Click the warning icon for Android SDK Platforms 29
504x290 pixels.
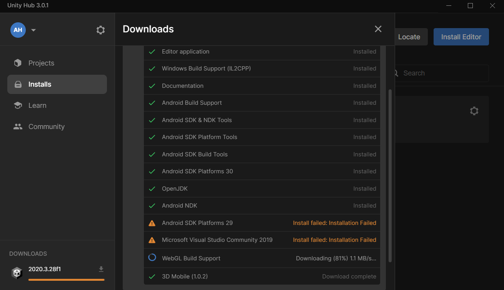152,223
